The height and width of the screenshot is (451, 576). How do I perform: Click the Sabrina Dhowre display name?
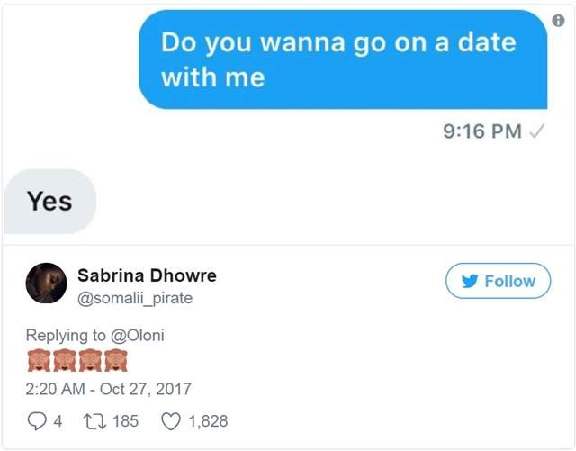pyautogui.click(x=147, y=275)
